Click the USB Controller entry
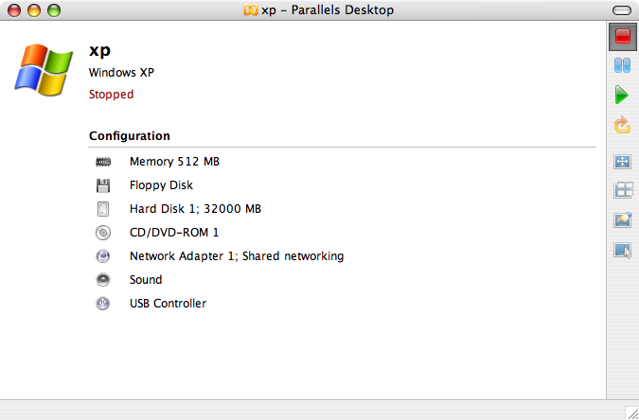The width and height of the screenshot is (639, 420). point(168,304)
